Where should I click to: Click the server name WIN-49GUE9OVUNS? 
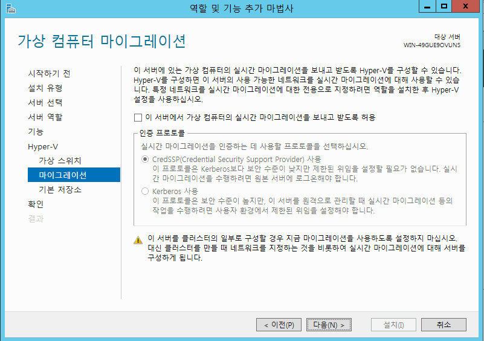click(432, 45)
